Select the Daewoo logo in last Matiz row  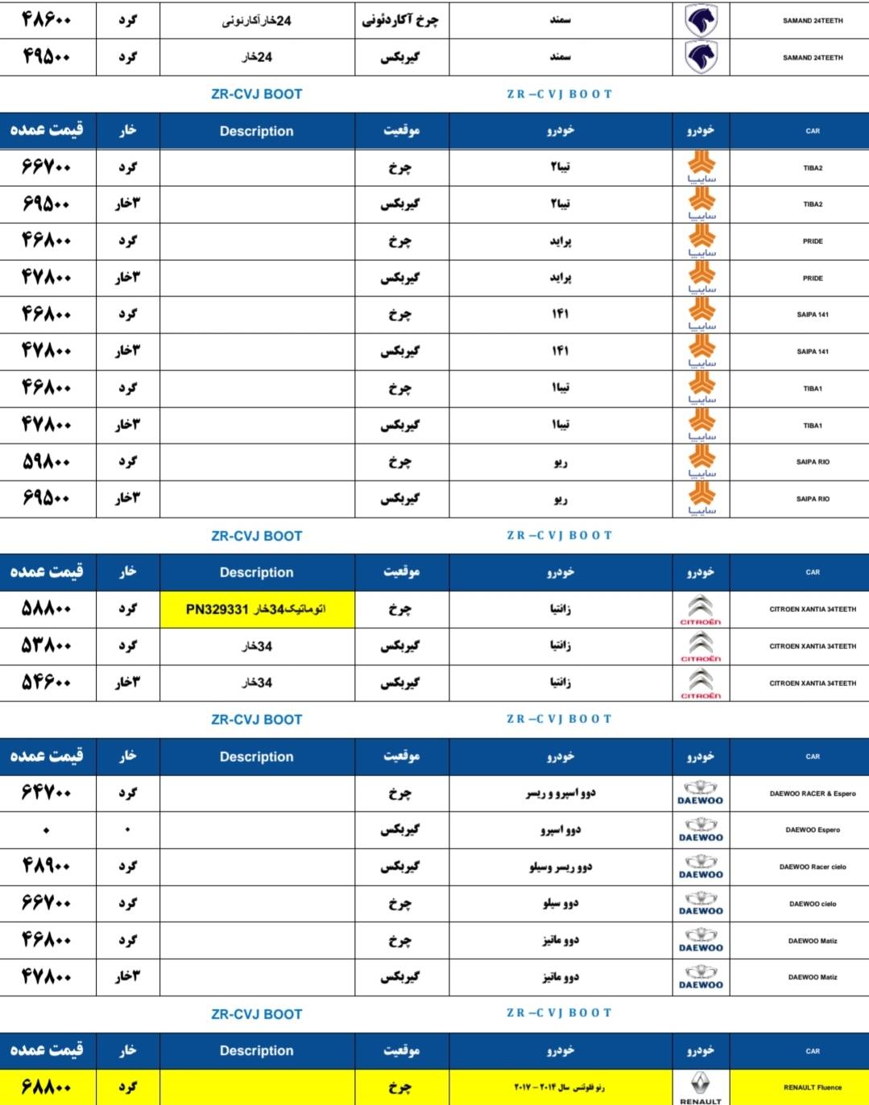click(x=701, y=976)
